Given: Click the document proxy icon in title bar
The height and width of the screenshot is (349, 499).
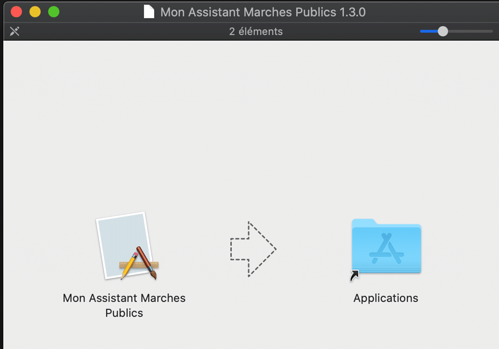Looking at the screenshot, I should coord(149,12).
